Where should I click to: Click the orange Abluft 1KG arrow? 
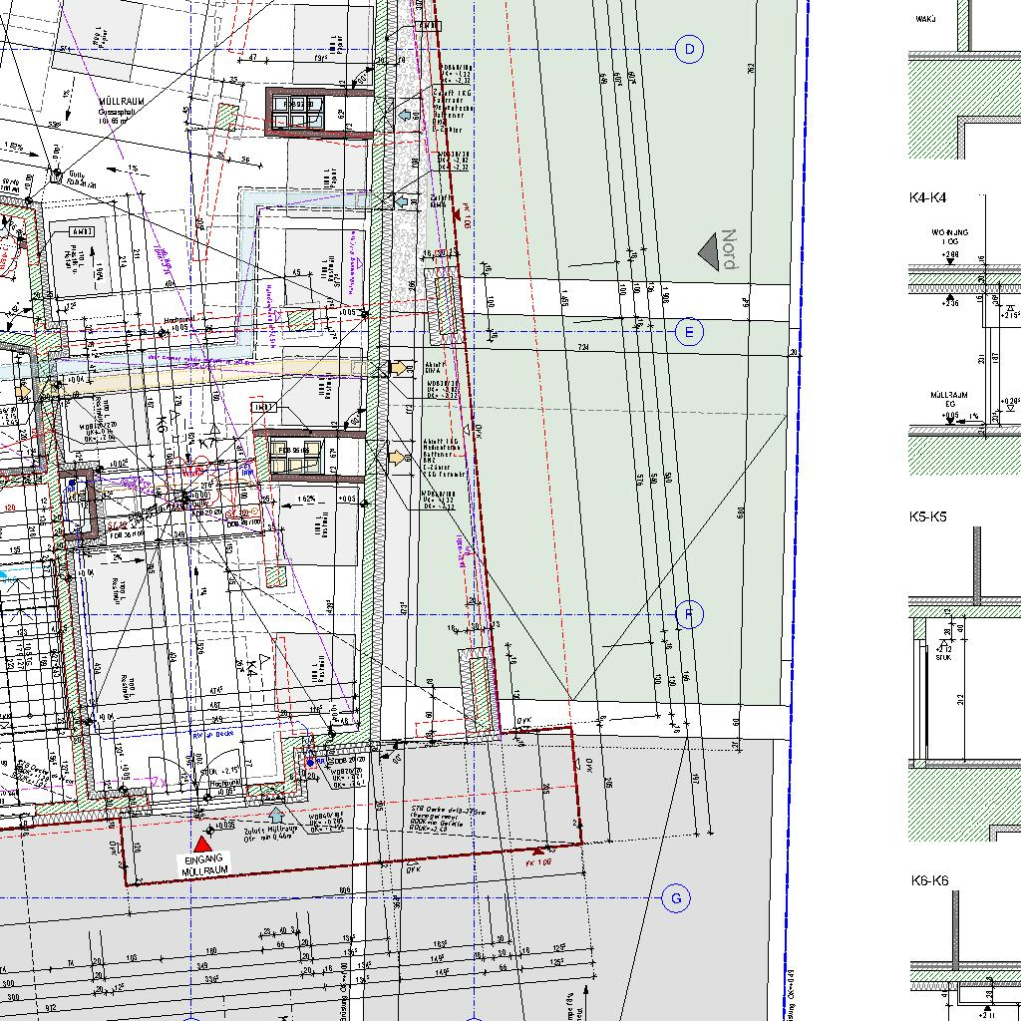(397, 458)
